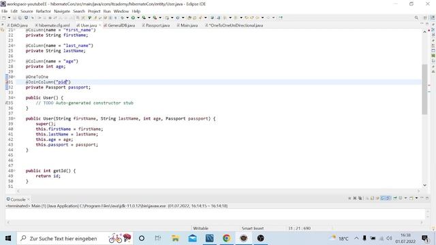Screen dimensions: 436x245
Task: Click the Open Type toolbar icon
Action: pyautogui.click(x=189, y=18)
